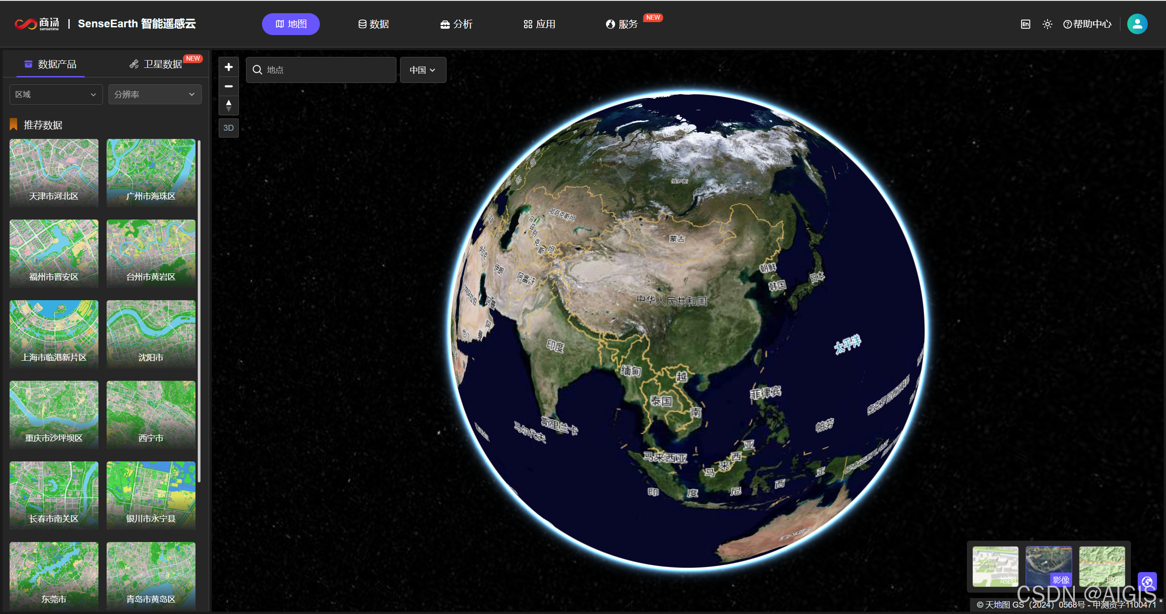Switch basemap to 地形 terrain
This screenshot has width=1166, height=614.
tap(1102, 566)
